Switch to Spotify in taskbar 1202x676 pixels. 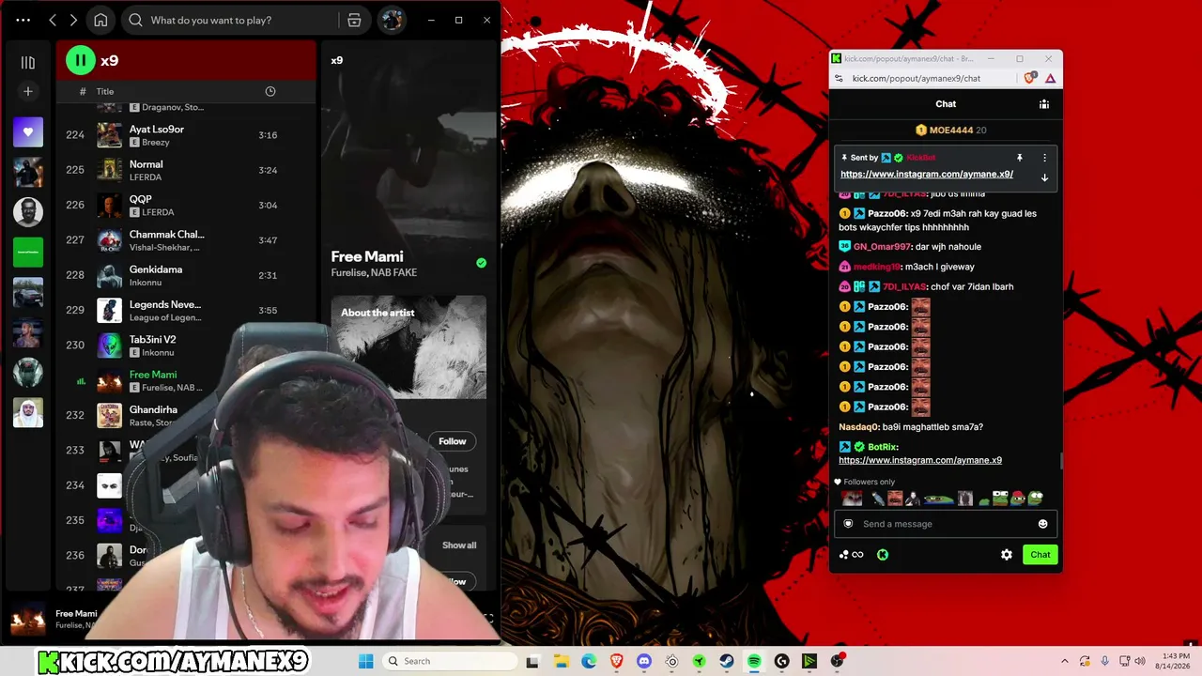[x=754, y=661]
